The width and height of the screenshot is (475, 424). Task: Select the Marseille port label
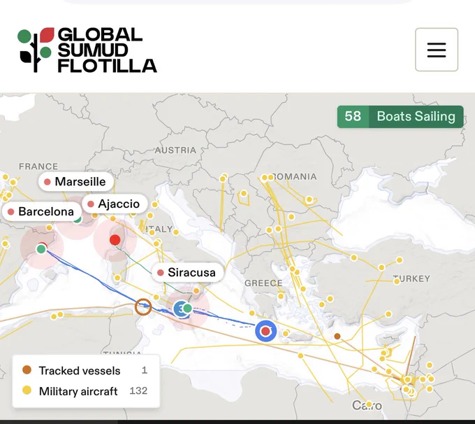pyautogui.click(x=76, y=182)
